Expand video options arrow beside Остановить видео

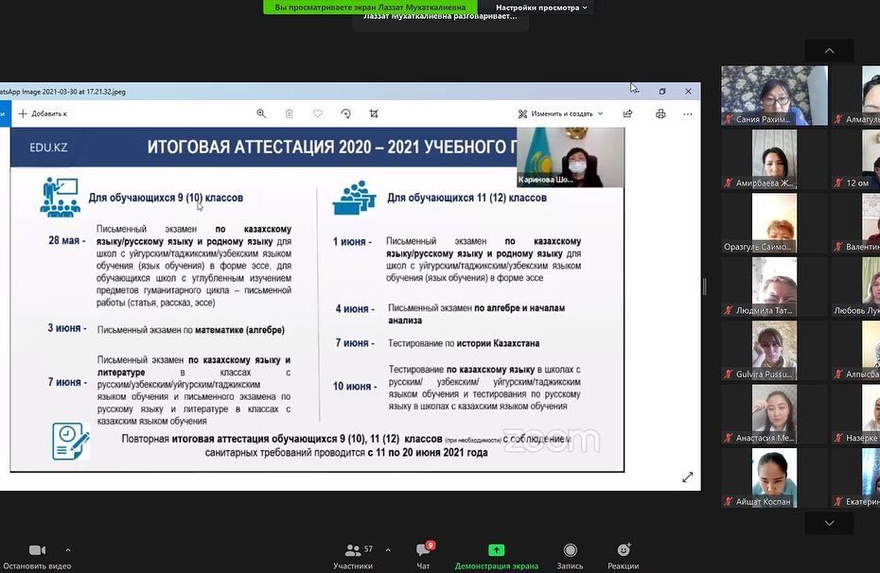pos(68,550)
